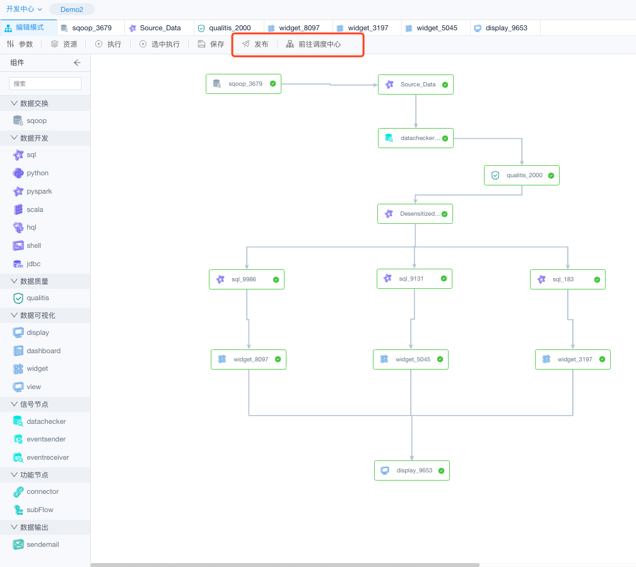Click the sendemail envelope icon

[18, 544]
